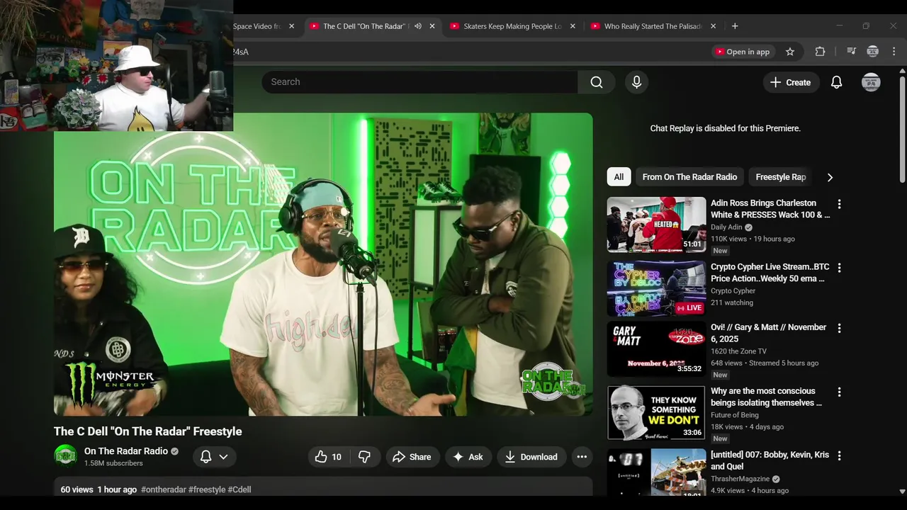Close the Skaters Keep Making People tab
The width and height of the screenshot is (907, 510).
573,26
